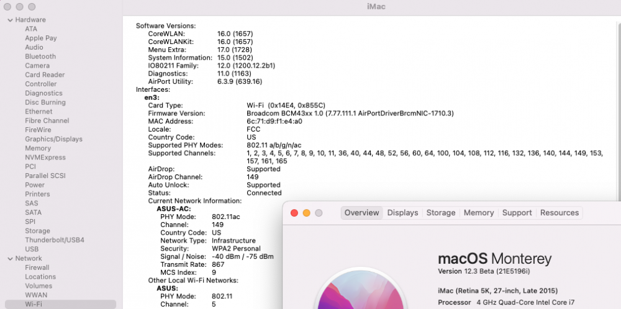This screenshot has width=621, height=309.
Task: Open the Memory tab in About This Mac
Action: (x=479, y=213)
